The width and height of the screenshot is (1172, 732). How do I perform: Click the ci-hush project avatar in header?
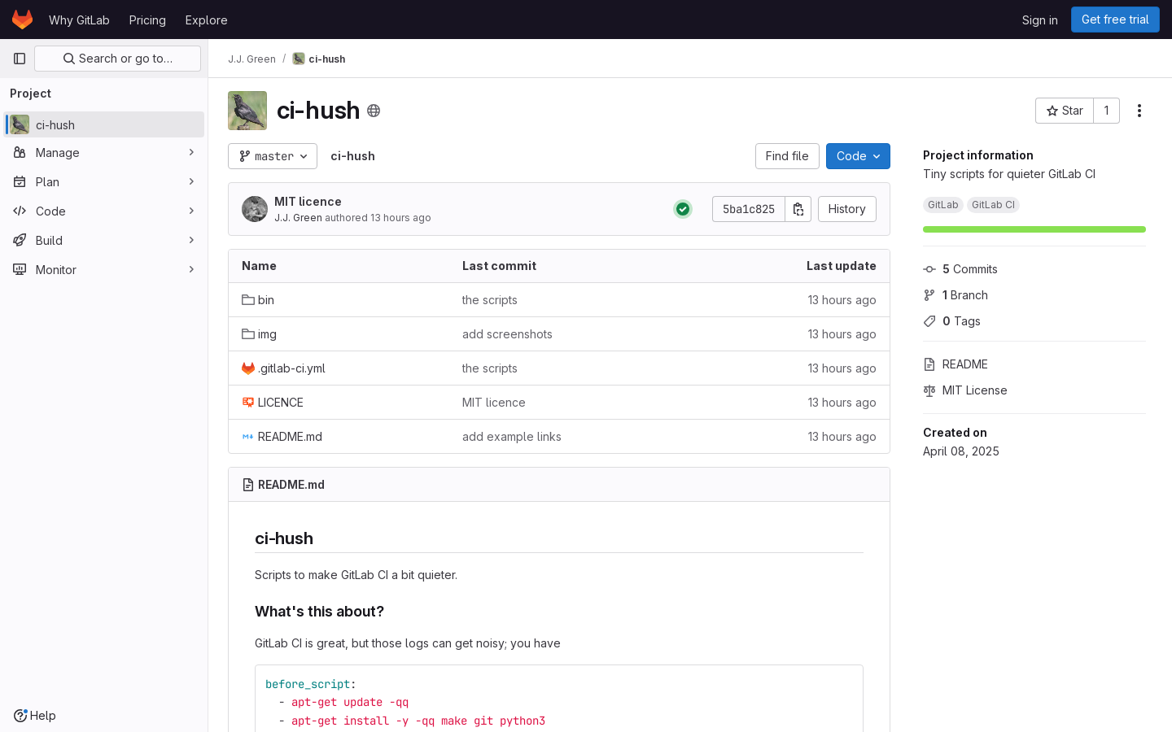(x=247, y=111)
